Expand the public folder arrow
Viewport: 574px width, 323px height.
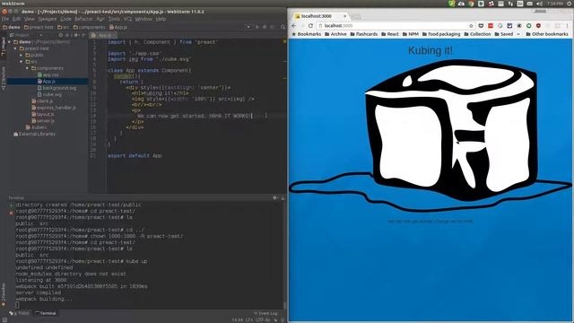tap(22, 55)
